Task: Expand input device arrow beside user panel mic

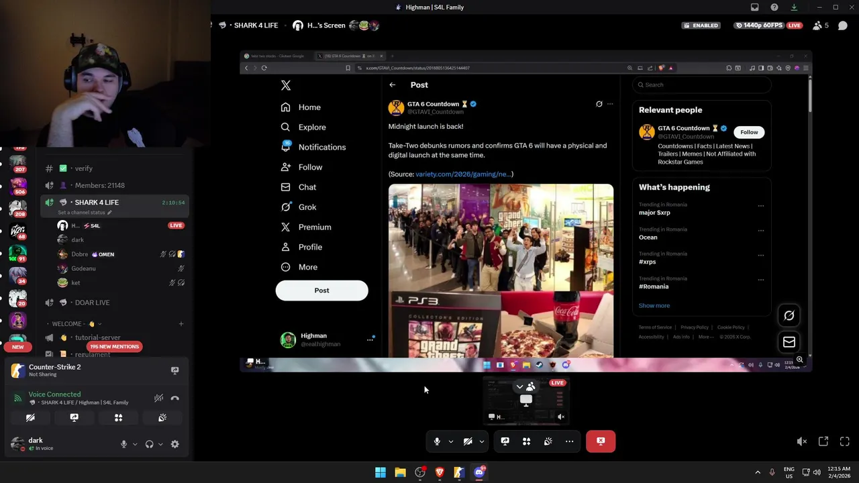Action: click(135, 444)
